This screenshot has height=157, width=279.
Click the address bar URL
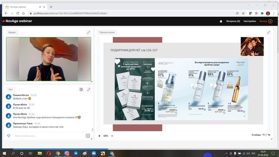[x=70, y=14]
